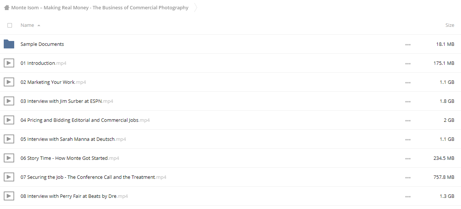Open the Sample Documents folder icon
The image size is (461, 209).
pos(9,44)
